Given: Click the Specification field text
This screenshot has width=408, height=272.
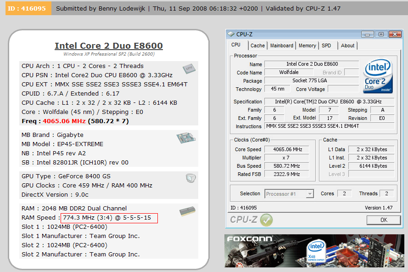Looking at the screenshot, I should coord(330,102).
